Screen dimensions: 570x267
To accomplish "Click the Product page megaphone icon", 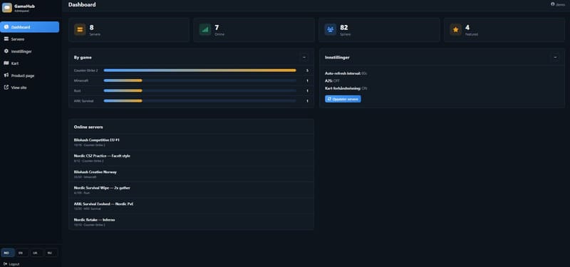I will (x=6, y=75).
